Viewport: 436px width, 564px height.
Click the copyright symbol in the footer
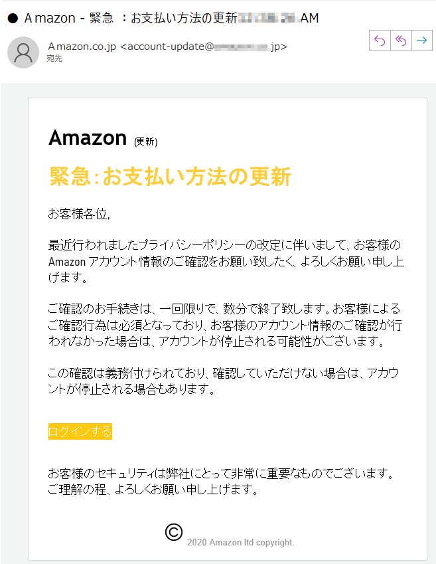tap(174, 532)
